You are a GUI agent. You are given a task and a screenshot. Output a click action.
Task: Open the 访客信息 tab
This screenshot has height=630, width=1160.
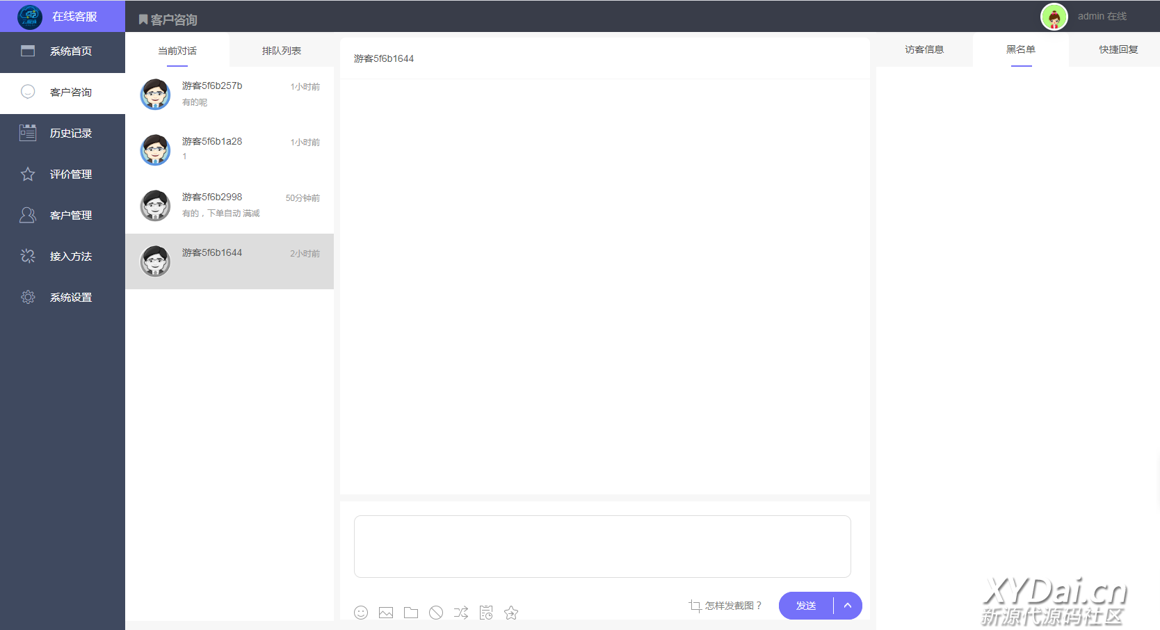click(924, 49)
